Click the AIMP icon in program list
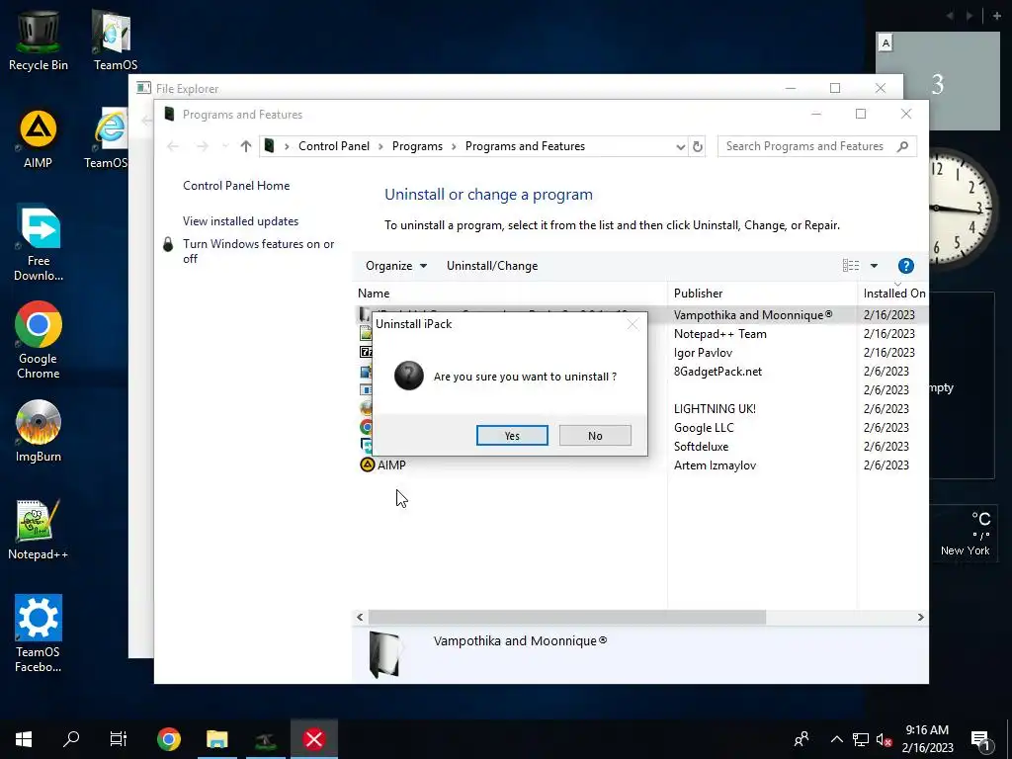This screenshot has height=759, width=1012. click(x=367, y=464)
